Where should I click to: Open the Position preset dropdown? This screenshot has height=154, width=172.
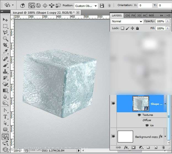coord(96,6)
